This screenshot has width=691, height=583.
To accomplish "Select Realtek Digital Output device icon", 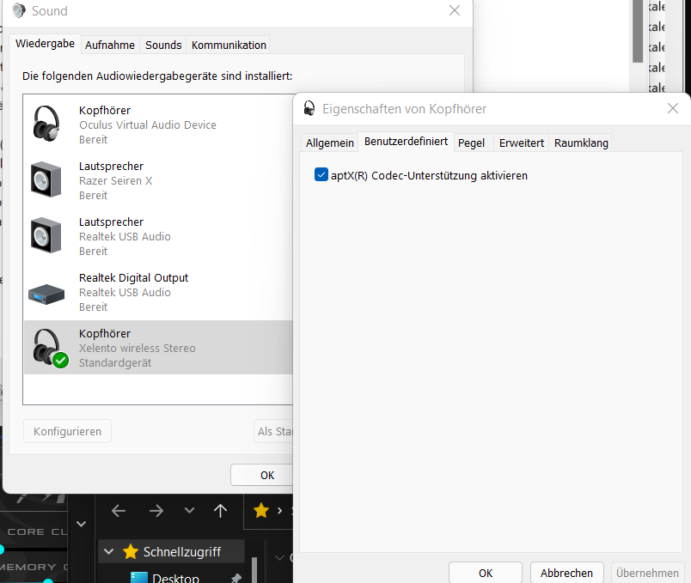I will point(46,295).
